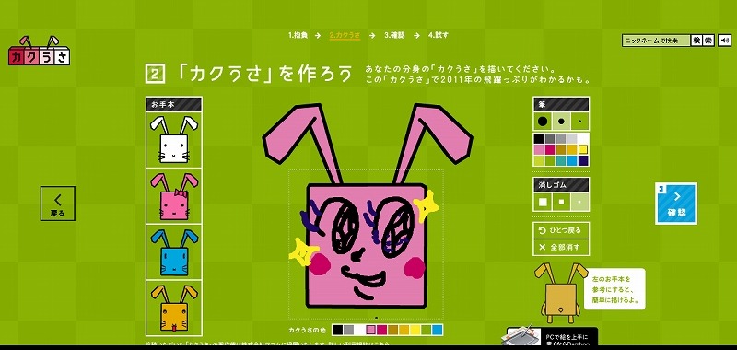This screenshot has width=737, height=350.
Task: Click the 検索 search button
Action: tap(702, 41)
